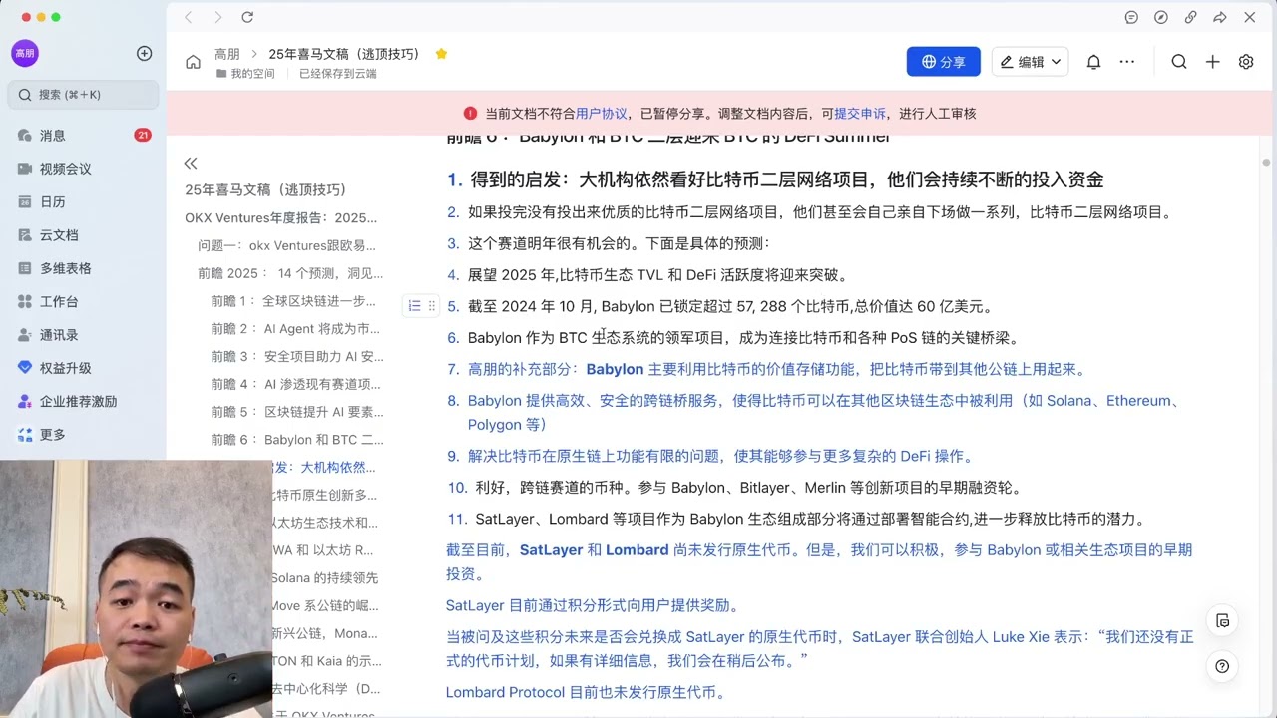Select outline item 前瞻 1: 全球区块链
1277x718 pixels.
coord(294,300)
